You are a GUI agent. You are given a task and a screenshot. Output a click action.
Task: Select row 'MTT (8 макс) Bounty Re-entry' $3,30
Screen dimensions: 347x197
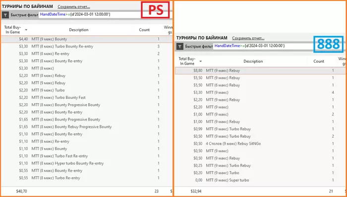pos(87,61)
